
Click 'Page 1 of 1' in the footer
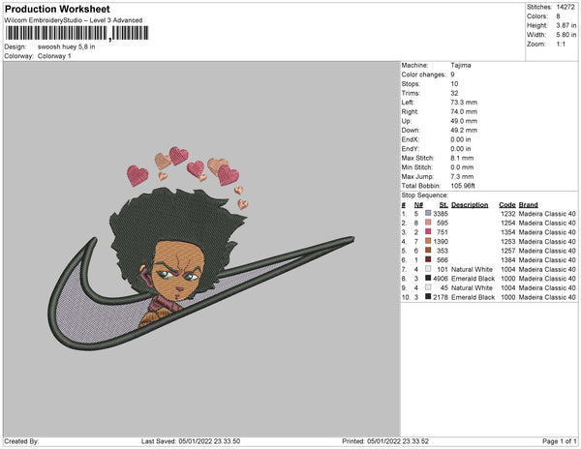559,441
